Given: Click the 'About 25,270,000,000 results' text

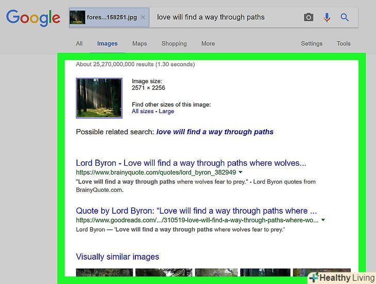Looking at the screenshot, I should [135, 64].
